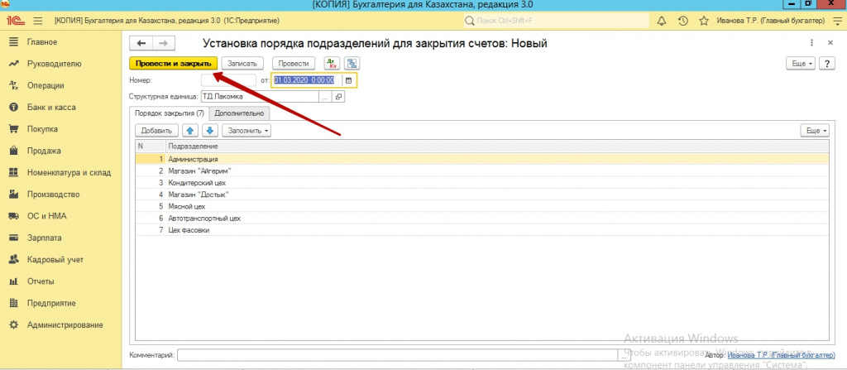
Task: Open the document structure icon
Action: click(x=352, y=63)
